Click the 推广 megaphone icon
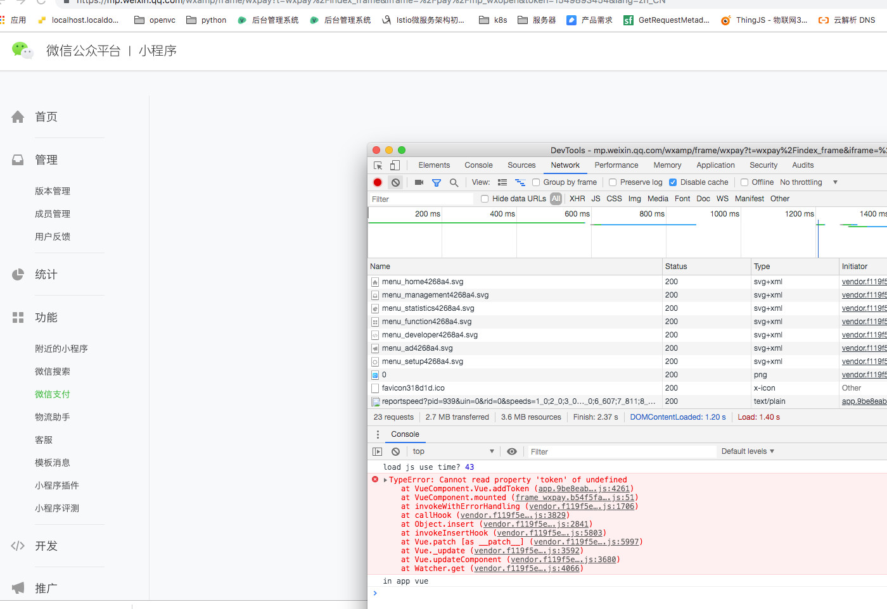Screen dimensions: 887x609 pyautogui.click(x=18, y=588)
